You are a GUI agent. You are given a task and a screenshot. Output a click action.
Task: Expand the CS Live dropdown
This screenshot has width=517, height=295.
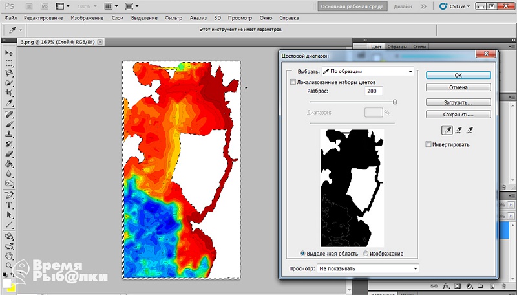[455, 6]
